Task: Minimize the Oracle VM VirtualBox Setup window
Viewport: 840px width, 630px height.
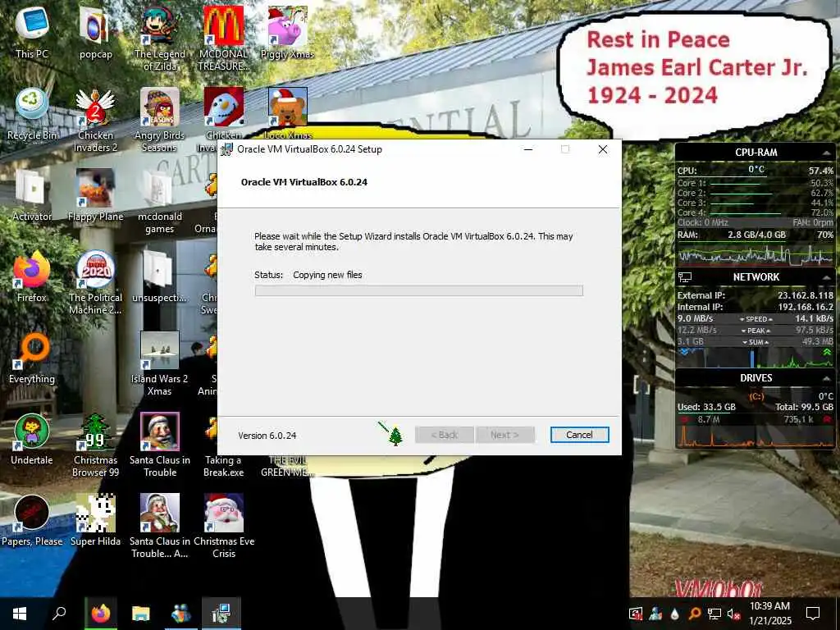Action: pos(528,149)
